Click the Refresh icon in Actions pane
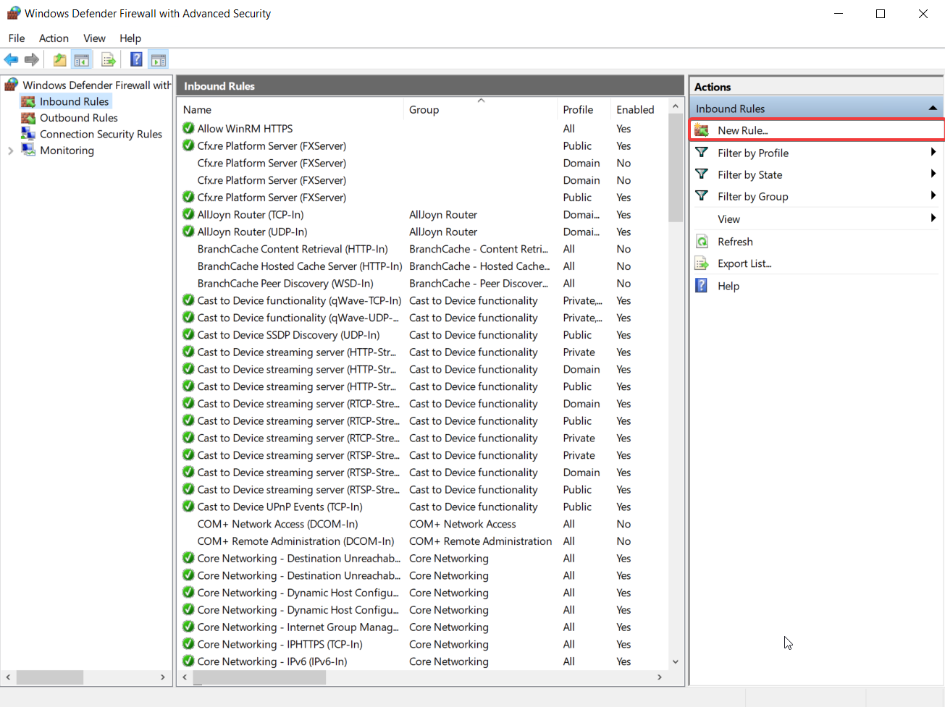Viewport: 945px width, 707px height. [x=702, y=242]
